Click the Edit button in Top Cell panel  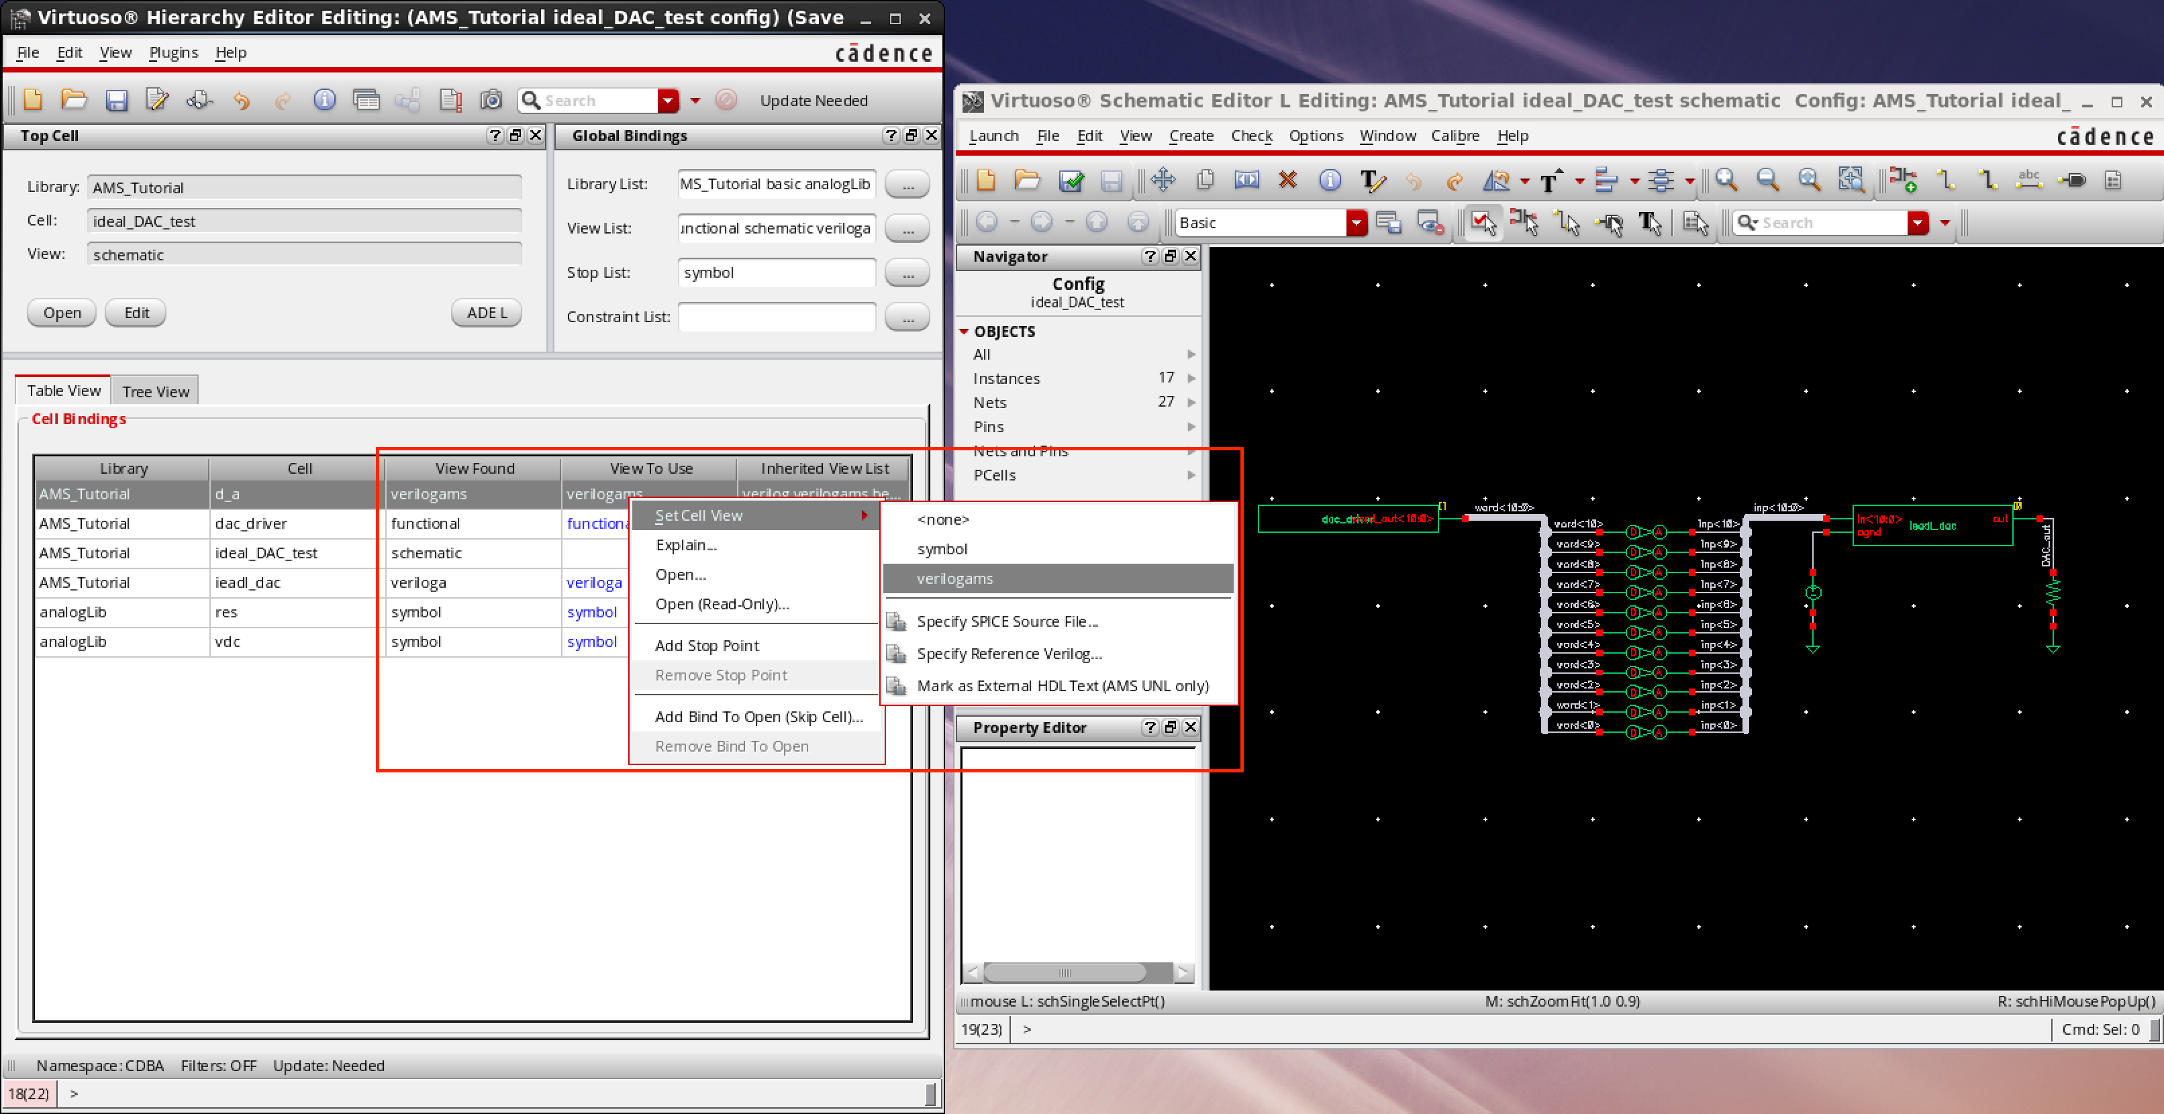click(x=136, y=313)
